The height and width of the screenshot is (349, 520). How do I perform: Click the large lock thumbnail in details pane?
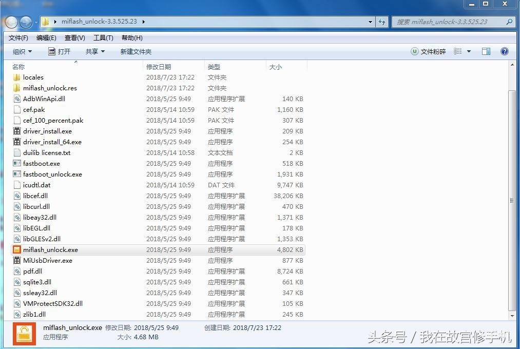tap(24, 334)
